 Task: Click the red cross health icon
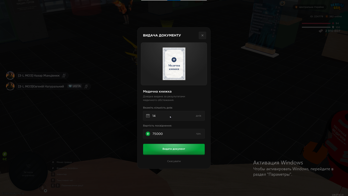pyautogui.click(x=333, y=23)
